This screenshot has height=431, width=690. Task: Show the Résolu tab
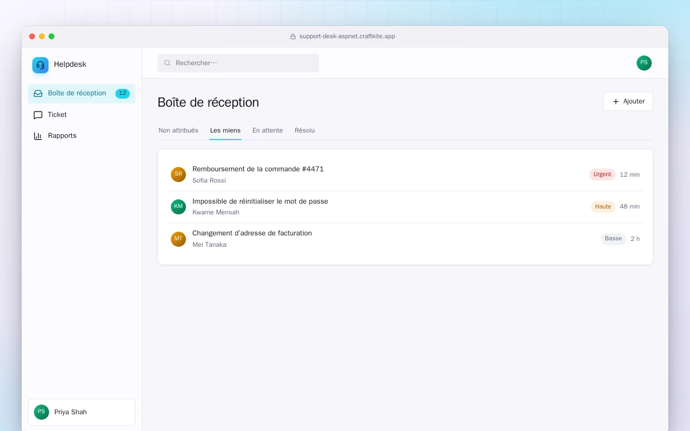point(305,130)
